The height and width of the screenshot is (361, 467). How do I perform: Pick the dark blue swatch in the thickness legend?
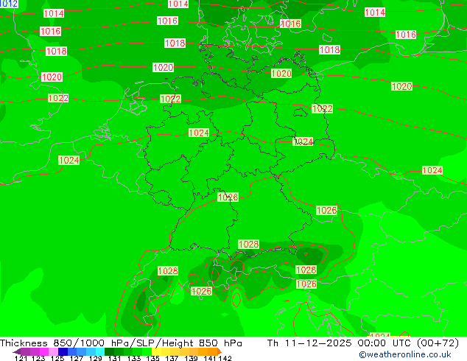(63, 351)
